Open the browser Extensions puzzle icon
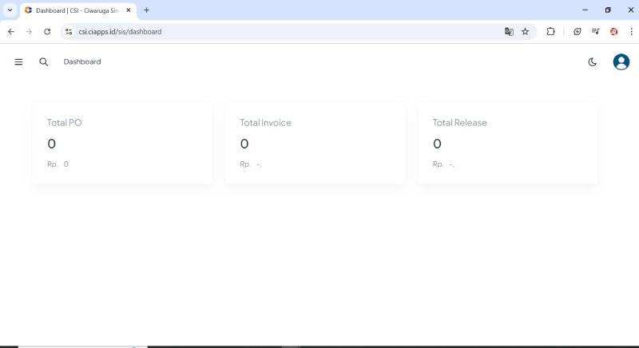This screenshot has height=348, width=639. pyautogui.click(x=550, y=31)
